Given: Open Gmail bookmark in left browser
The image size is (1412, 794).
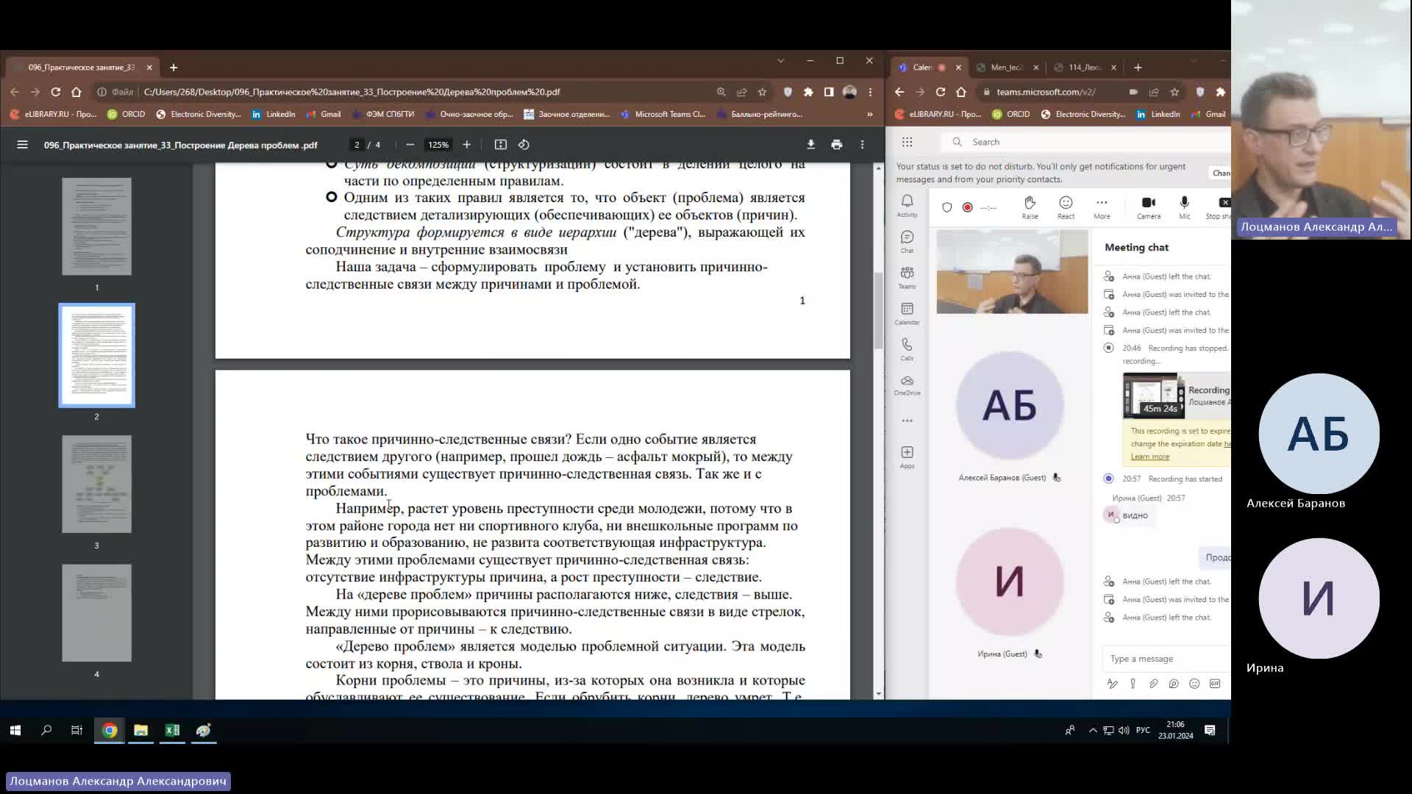Looking at the screenshot, I should coord(324,114).
